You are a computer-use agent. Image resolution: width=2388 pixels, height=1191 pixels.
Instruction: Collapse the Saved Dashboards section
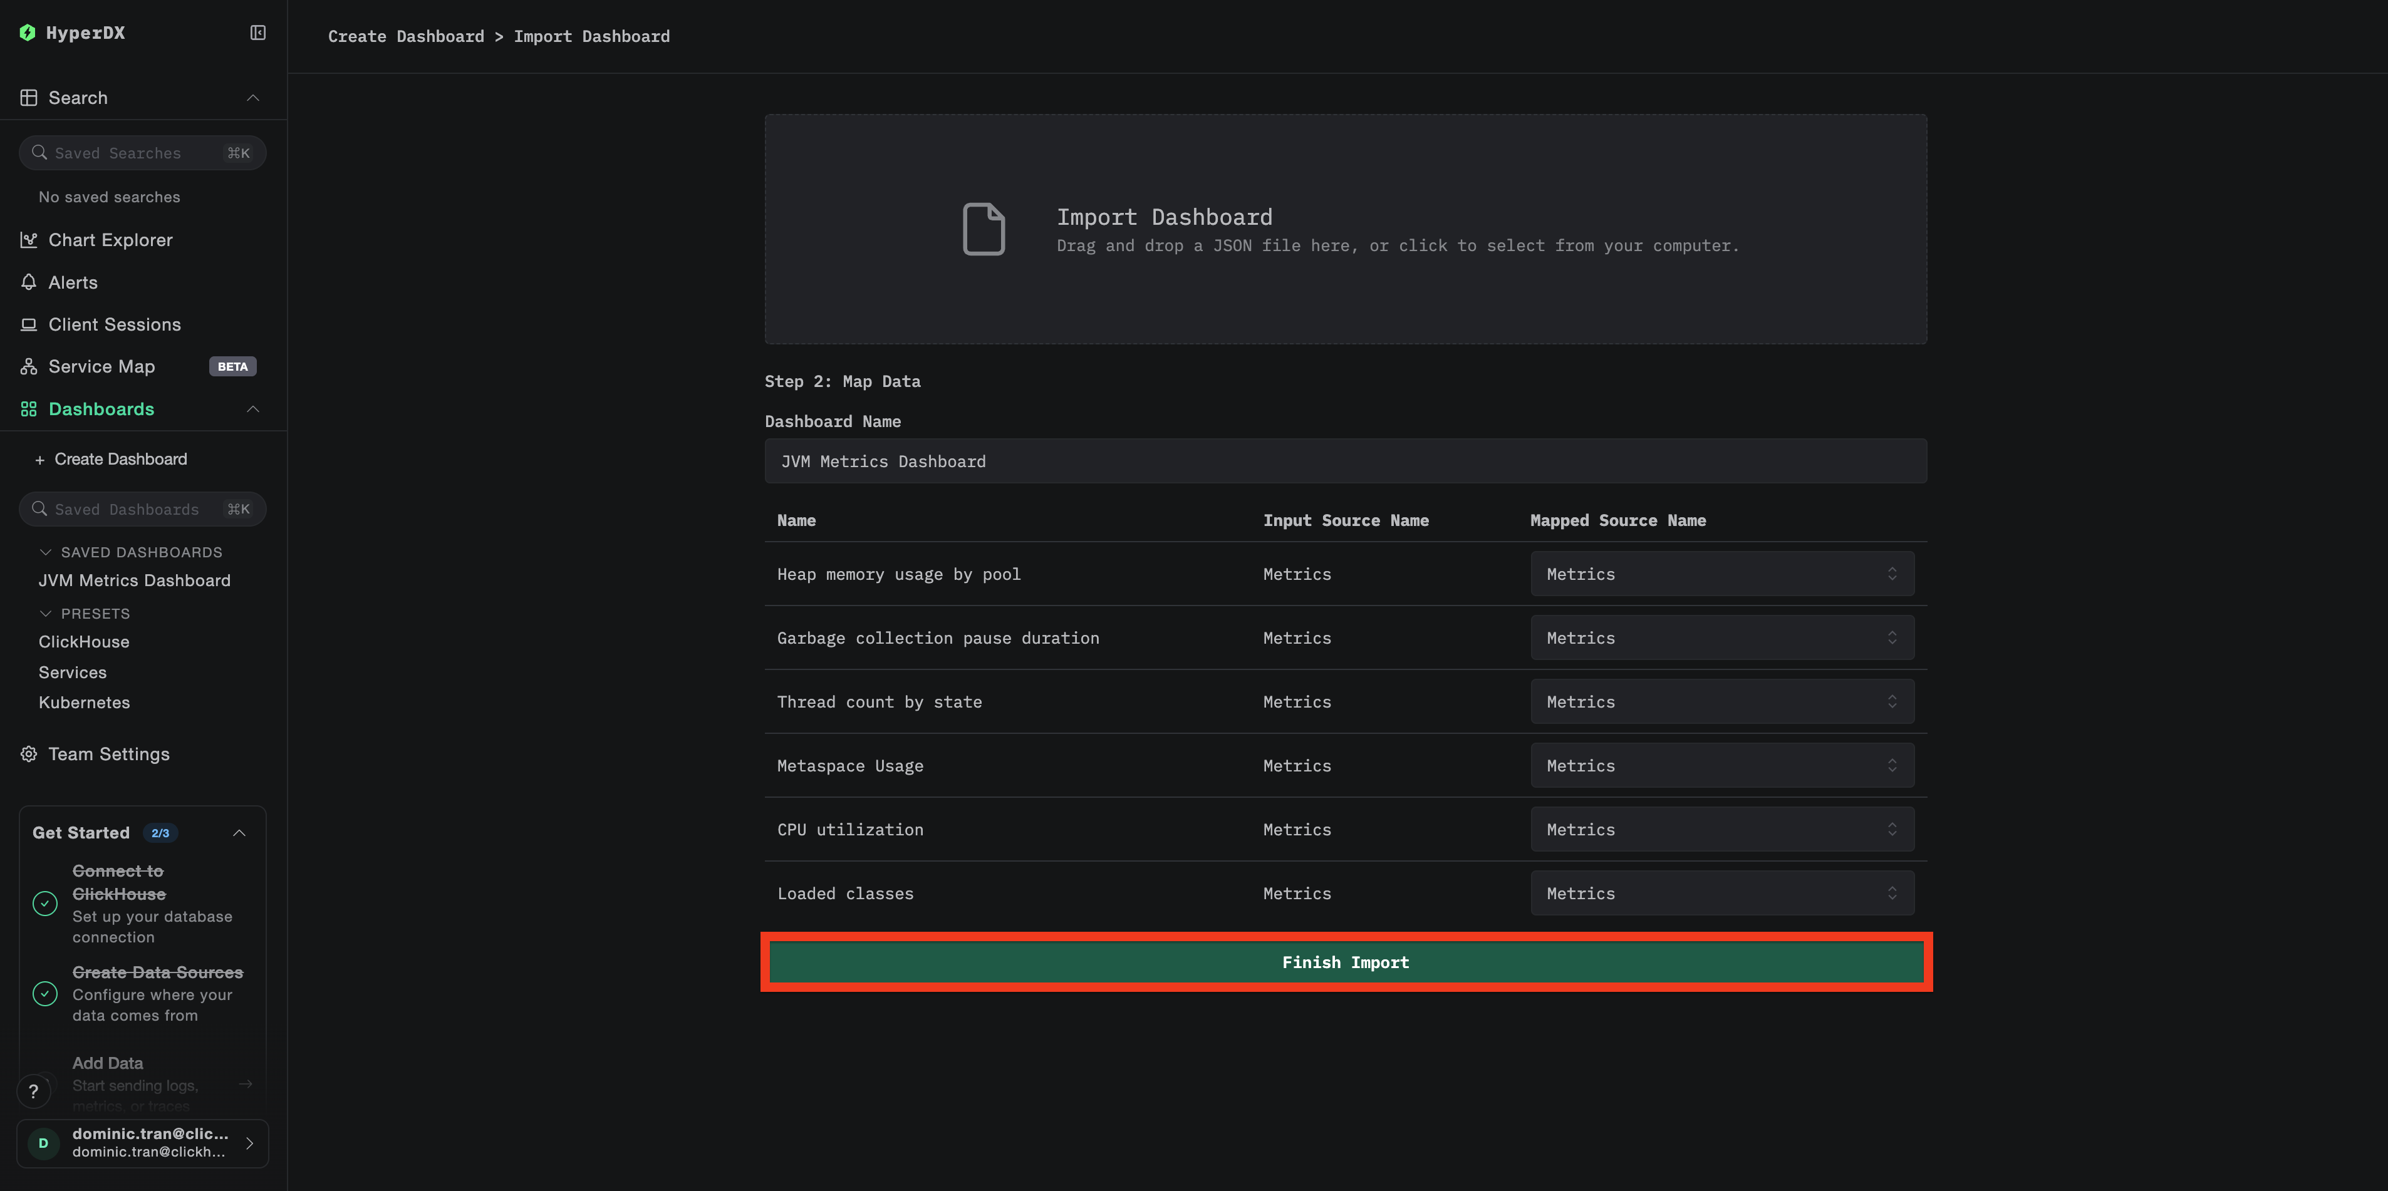pos(46,552)
